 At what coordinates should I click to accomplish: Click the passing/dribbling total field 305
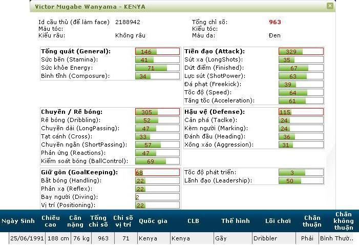[157, 112]
